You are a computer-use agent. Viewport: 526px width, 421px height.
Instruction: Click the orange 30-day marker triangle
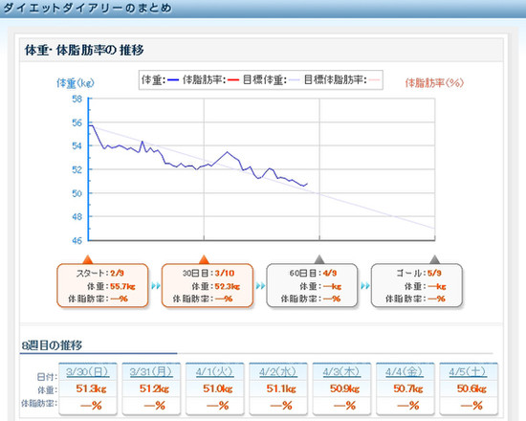204,259
